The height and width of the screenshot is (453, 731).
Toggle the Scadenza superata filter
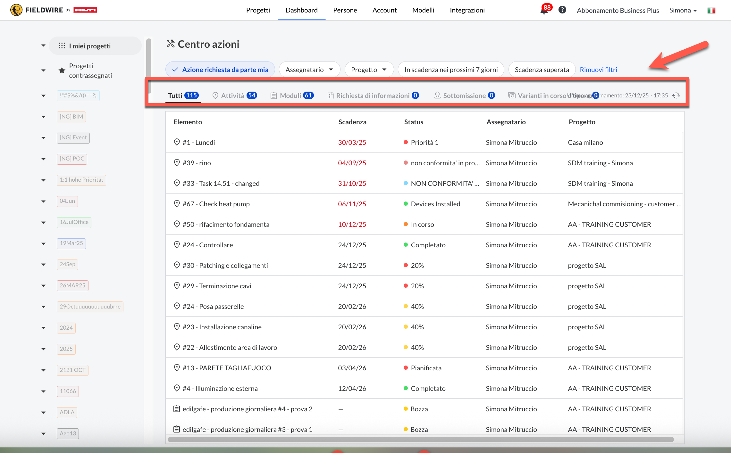click(x=542, y=70)
